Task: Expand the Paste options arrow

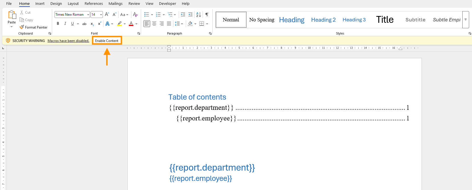Action: 12,27
